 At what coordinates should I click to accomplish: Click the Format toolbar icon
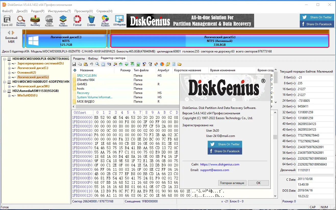point(77,21)
